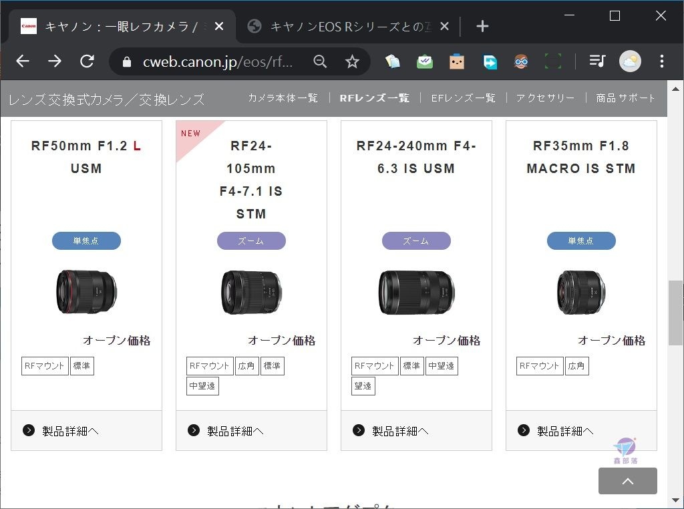Click ズーム badge on RF24-105mm card
This screenshot has height=509, width=684.
pos(251,240)
